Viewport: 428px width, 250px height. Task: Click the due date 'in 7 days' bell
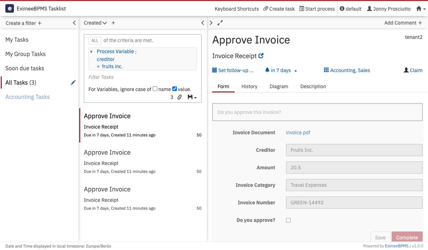click(278, 70)
